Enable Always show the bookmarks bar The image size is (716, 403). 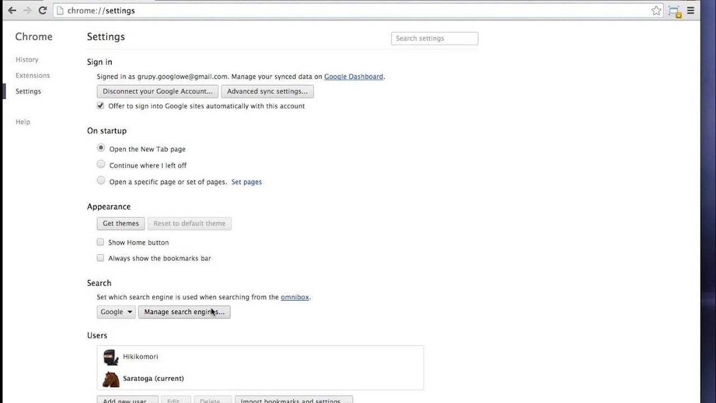tap(101, 258)
